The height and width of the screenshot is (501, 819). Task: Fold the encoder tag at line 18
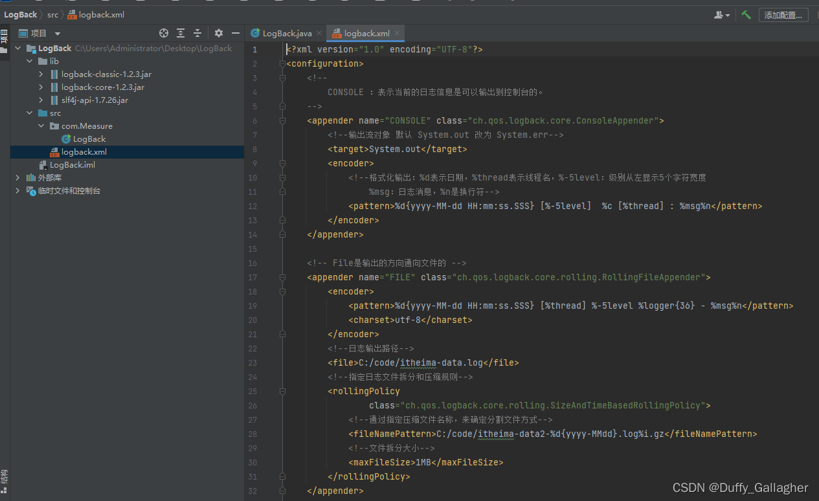pos(282,291)
